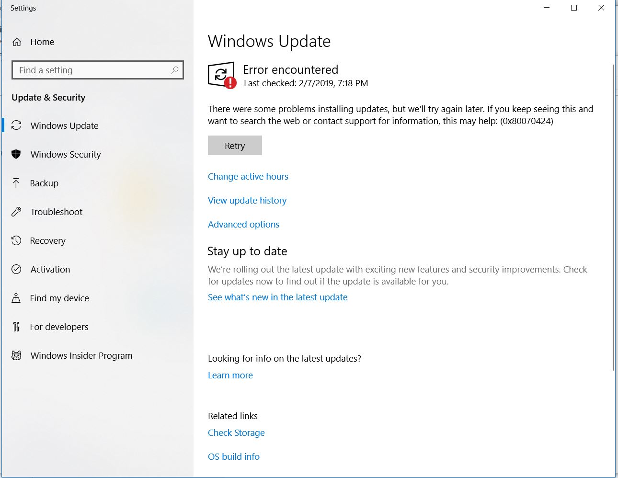Click the Activation checkmark circle icon
618x478 pixels.
click(x=16, y=269)
